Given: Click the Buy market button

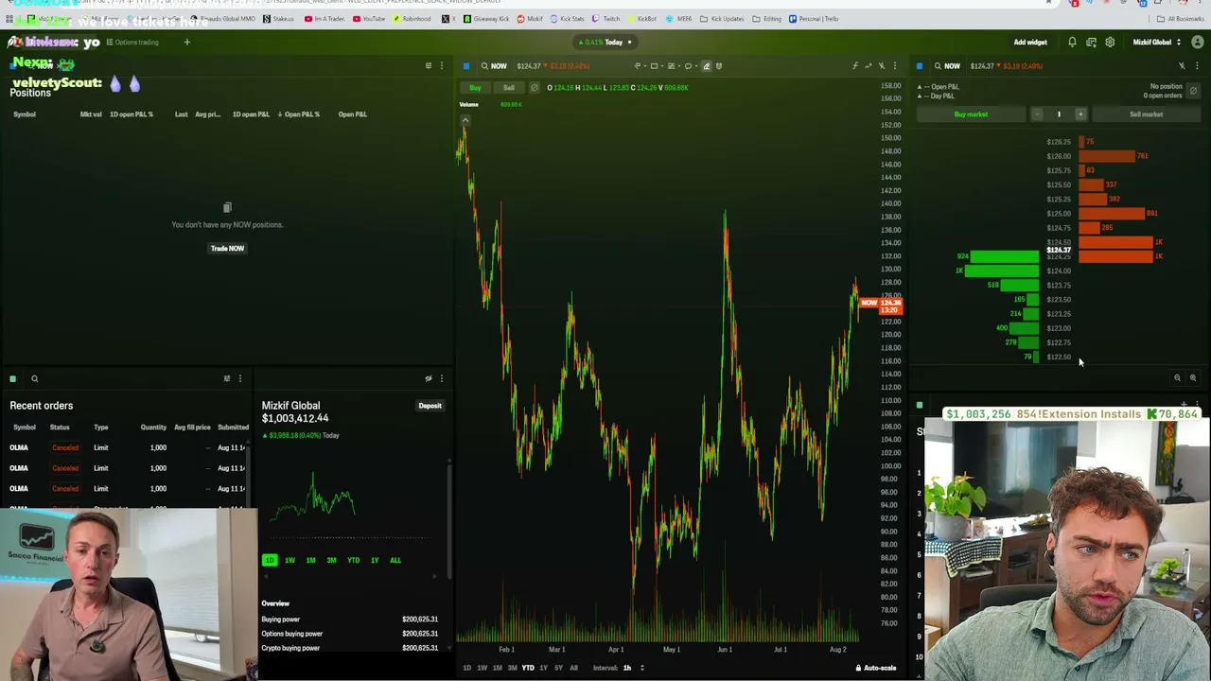Looking at the screenshot, I should pos(971,114).
